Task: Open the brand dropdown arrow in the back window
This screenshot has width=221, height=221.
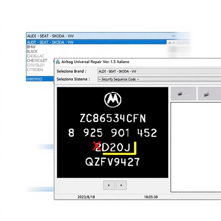Action: (173, 36)
